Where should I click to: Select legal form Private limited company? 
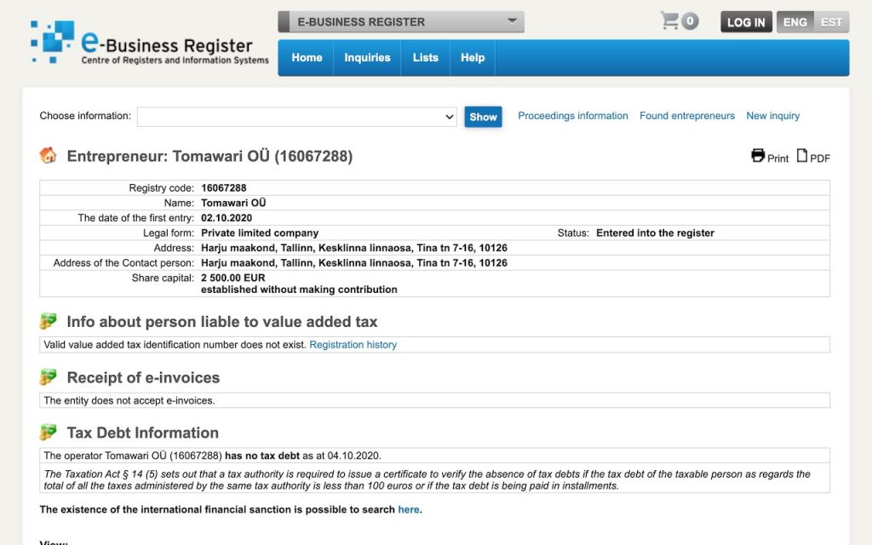click(260, 233)
